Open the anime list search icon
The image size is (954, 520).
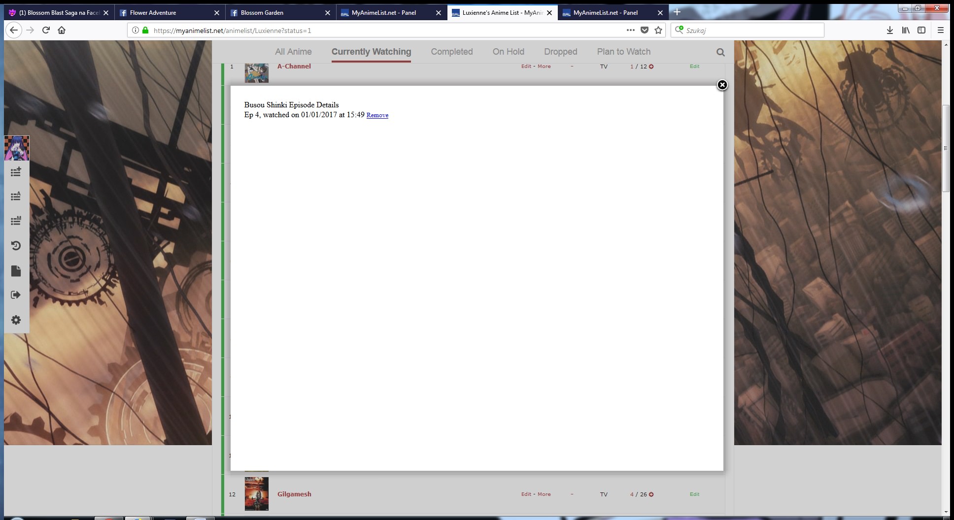click(720, 52)
